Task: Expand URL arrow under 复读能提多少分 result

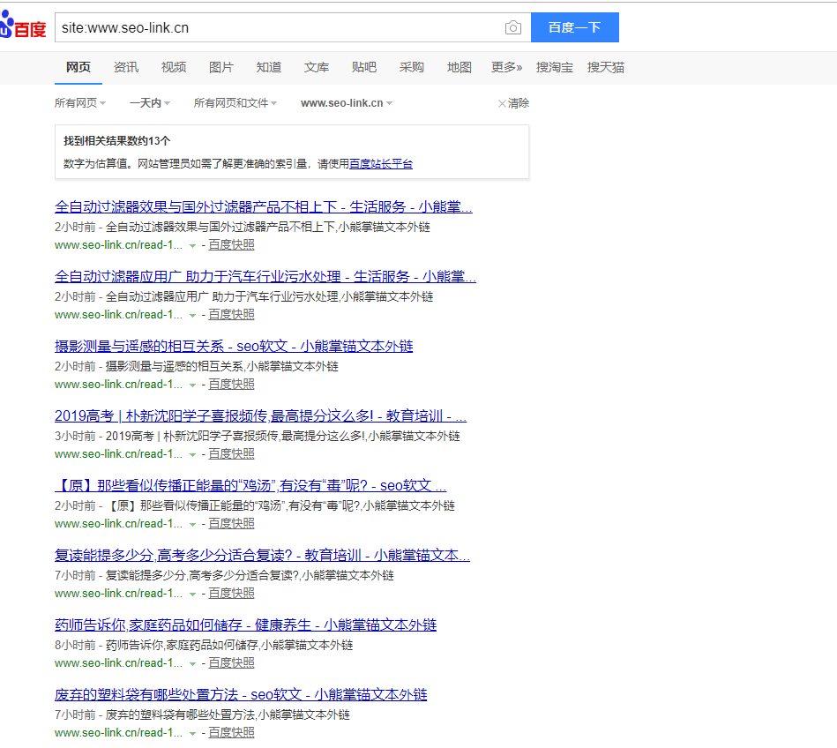Action: [192, 595]
